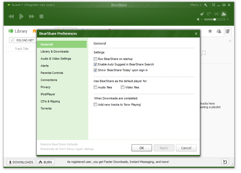Lower volume with the minus sign

pos(201,19)
